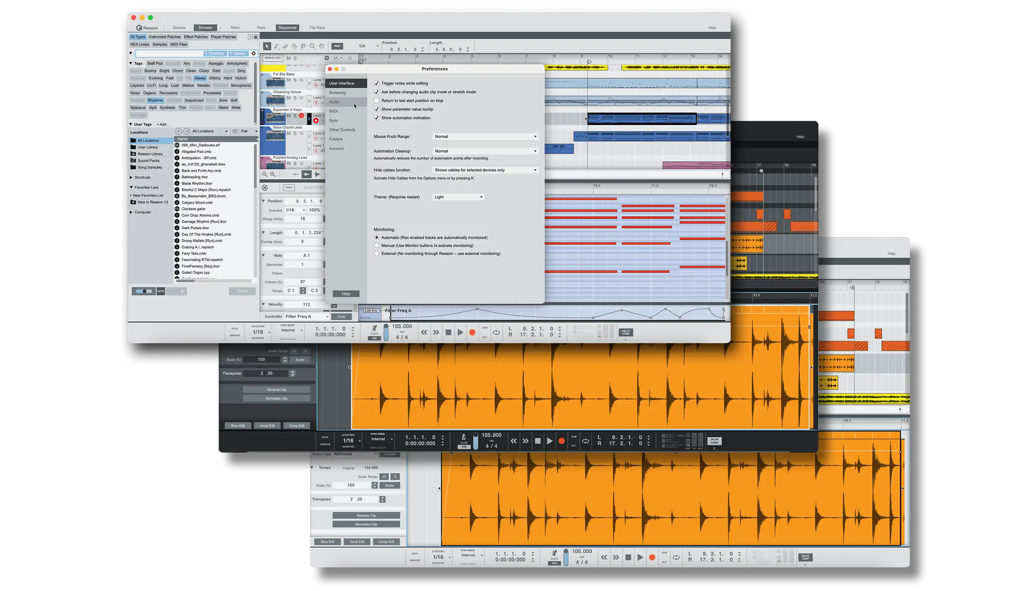Enable Return to last start position on stop

[x=377, y=101]
